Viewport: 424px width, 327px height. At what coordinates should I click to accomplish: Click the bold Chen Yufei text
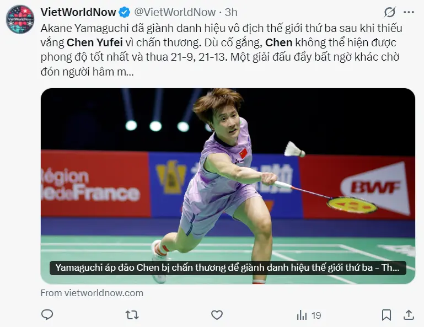click(x=95, y=42)
